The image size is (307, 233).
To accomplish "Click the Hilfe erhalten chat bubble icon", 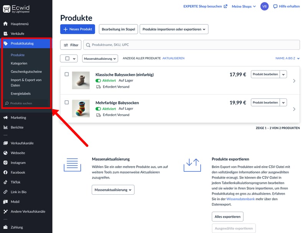I will (x=275, y=7).
